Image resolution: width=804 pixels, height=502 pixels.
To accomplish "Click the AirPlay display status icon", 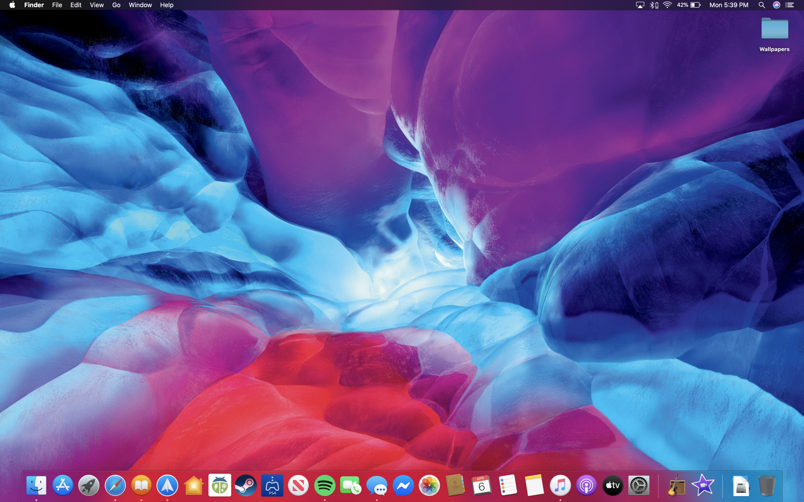I will point(640,5).
